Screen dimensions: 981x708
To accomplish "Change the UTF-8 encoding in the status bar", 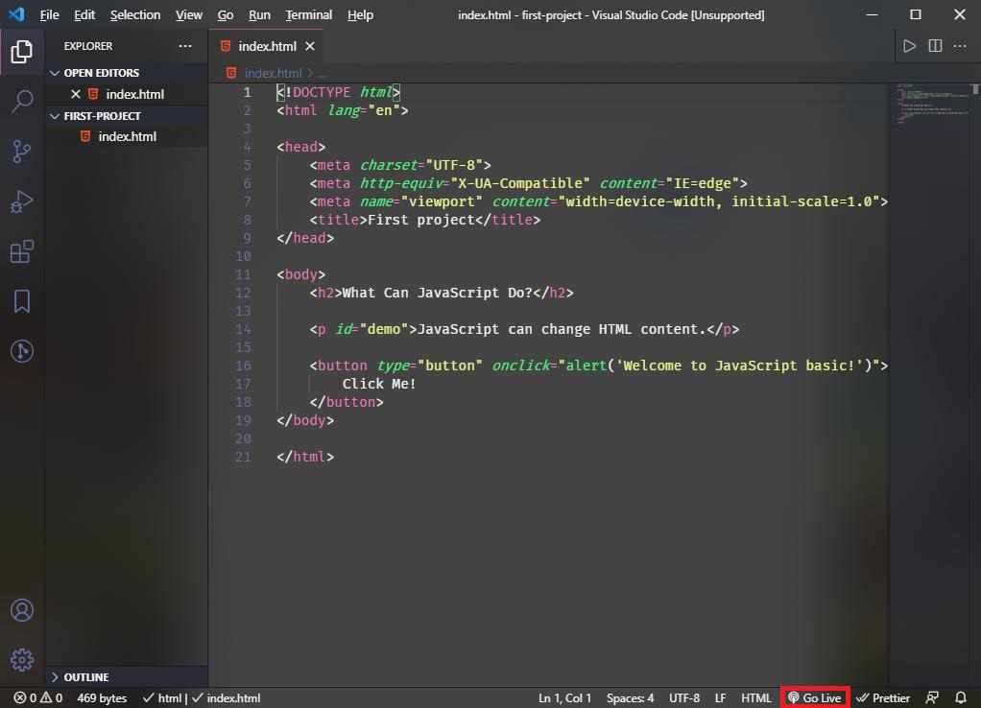I will [683, 697].
